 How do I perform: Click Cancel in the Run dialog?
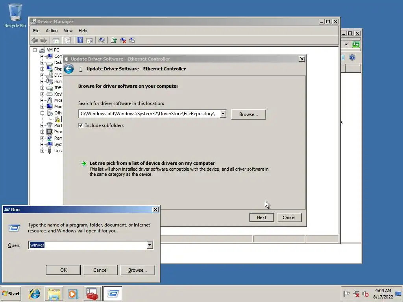click(100, 270)
